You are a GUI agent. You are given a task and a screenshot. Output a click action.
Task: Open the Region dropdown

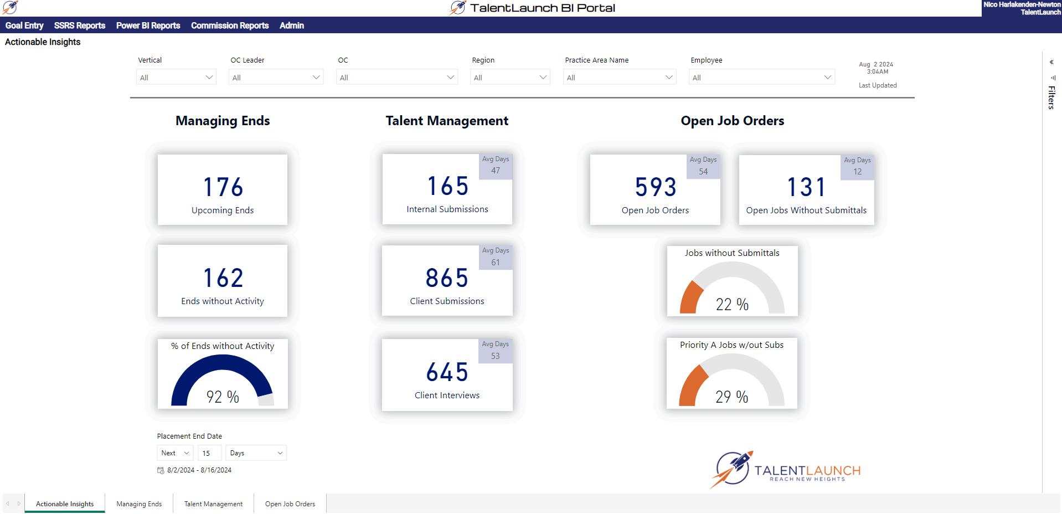click(510, 77)
